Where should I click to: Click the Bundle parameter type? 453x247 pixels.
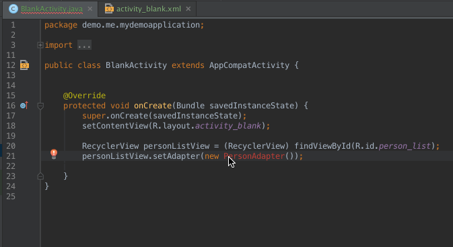[190, 106]
